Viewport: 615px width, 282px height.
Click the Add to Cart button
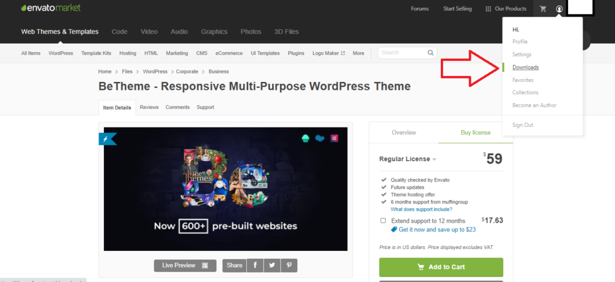point(441,267)
